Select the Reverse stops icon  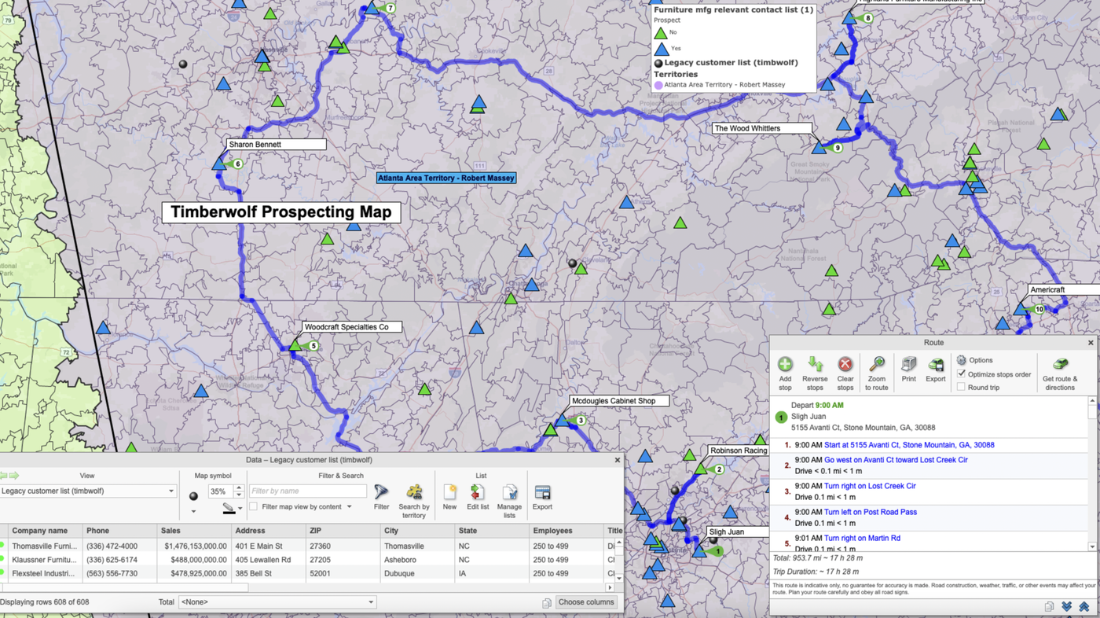pyautogui.click(x=815, y=364)
